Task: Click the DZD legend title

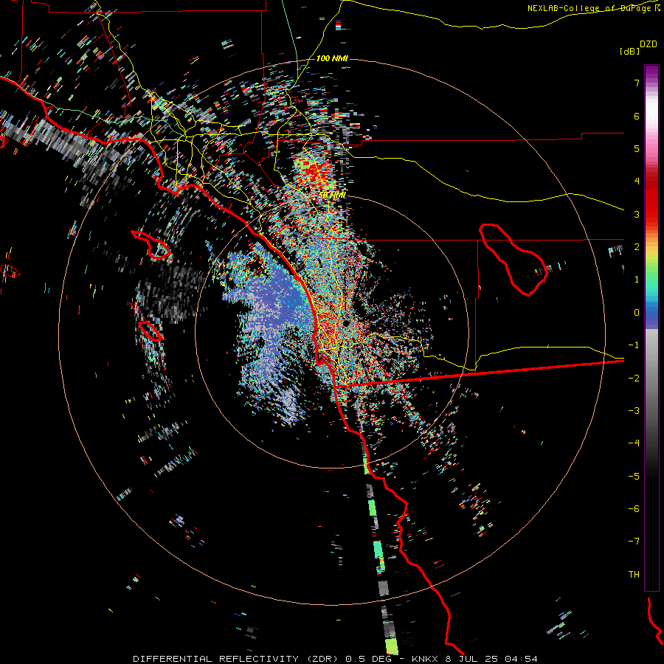Action: [x=649, y=44]
